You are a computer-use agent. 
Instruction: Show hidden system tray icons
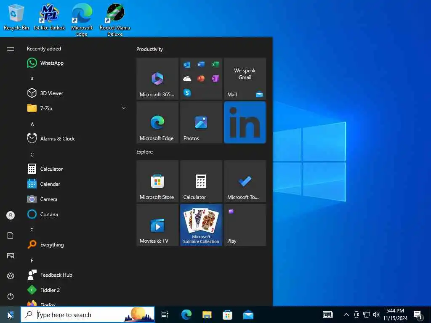tap(346, 315)
